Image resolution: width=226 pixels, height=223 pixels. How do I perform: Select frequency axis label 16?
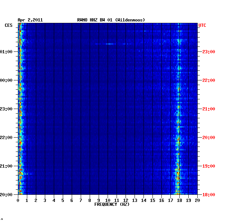click(161, 200)
